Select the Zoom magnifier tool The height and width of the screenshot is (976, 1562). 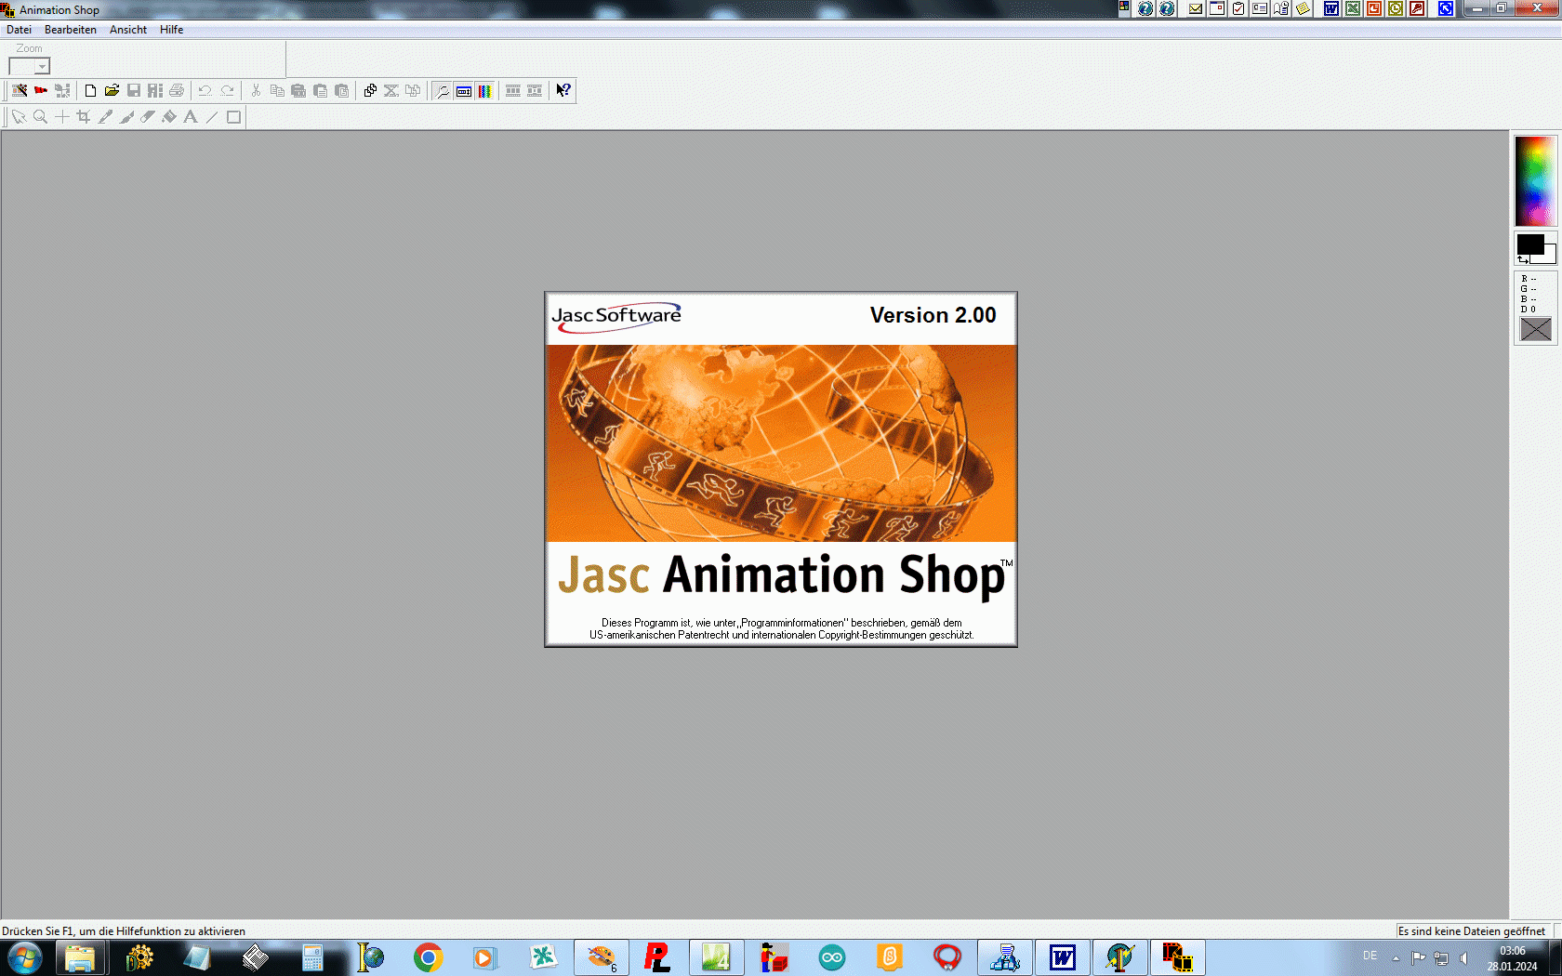[40, 116]
